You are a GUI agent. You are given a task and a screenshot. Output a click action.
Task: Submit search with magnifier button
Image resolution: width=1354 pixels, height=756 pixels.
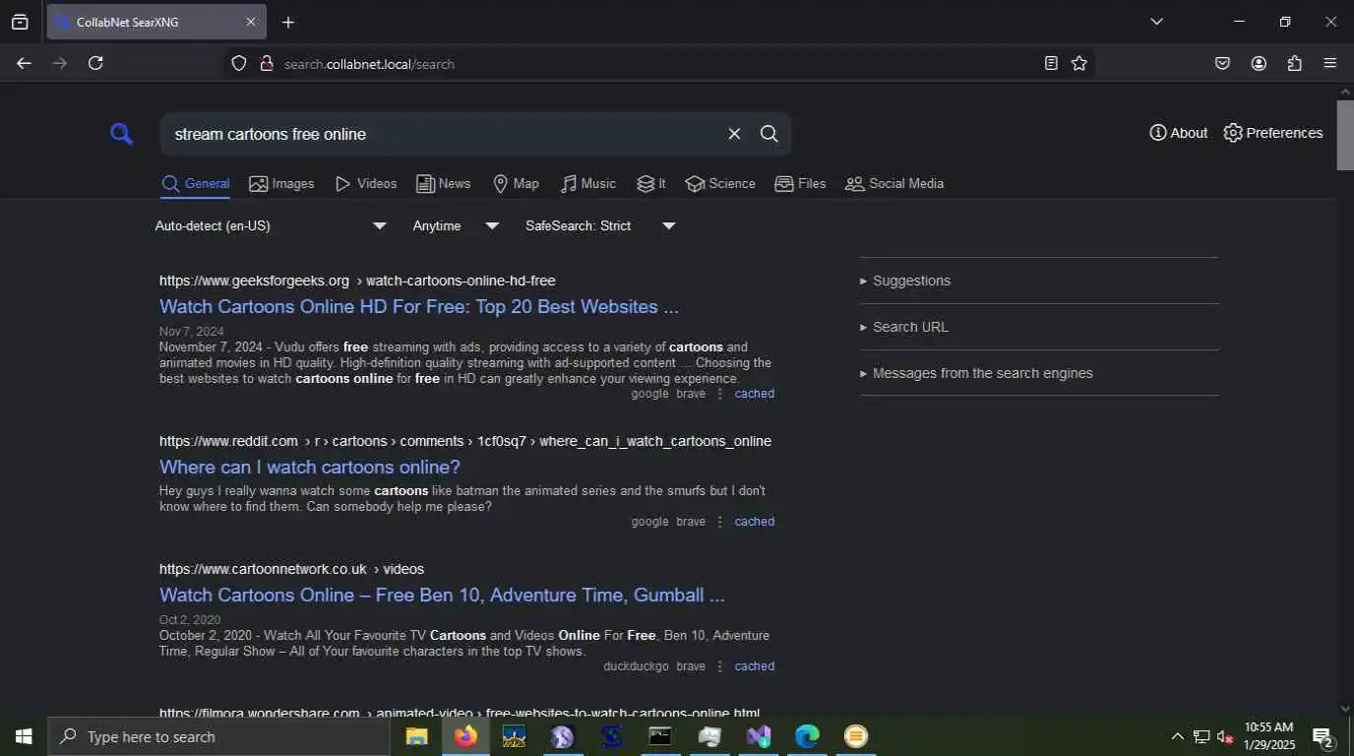tap(769, 134)
